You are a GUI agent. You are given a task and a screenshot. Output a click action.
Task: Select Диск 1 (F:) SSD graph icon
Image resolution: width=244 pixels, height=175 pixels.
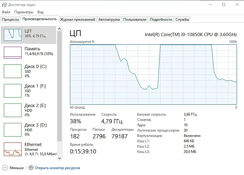pos(13,91)
